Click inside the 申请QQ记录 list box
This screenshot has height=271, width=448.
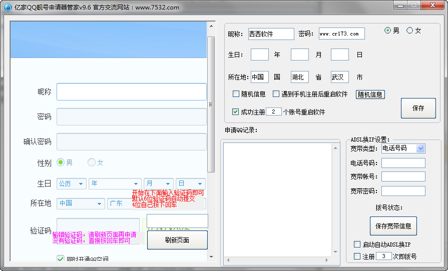(x=277, y=199)
